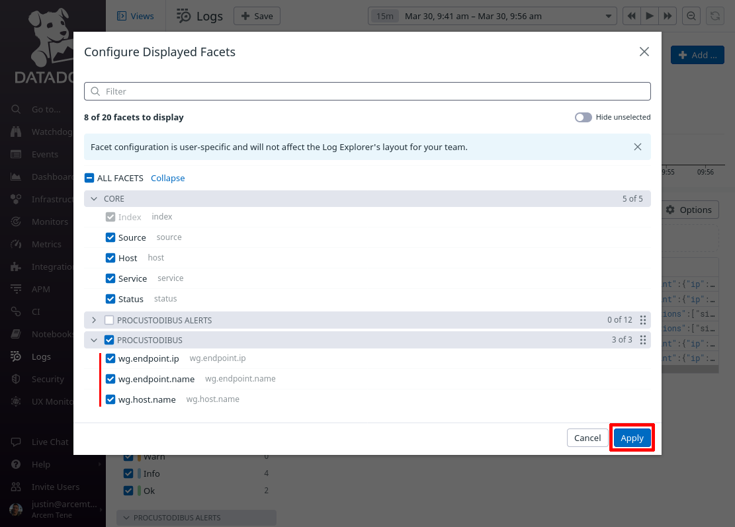Dismiss the facet configuration info banner

click(638, 147)
